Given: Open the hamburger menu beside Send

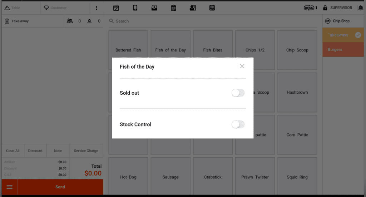Looking at the screenshot, I should click(10, 187).
